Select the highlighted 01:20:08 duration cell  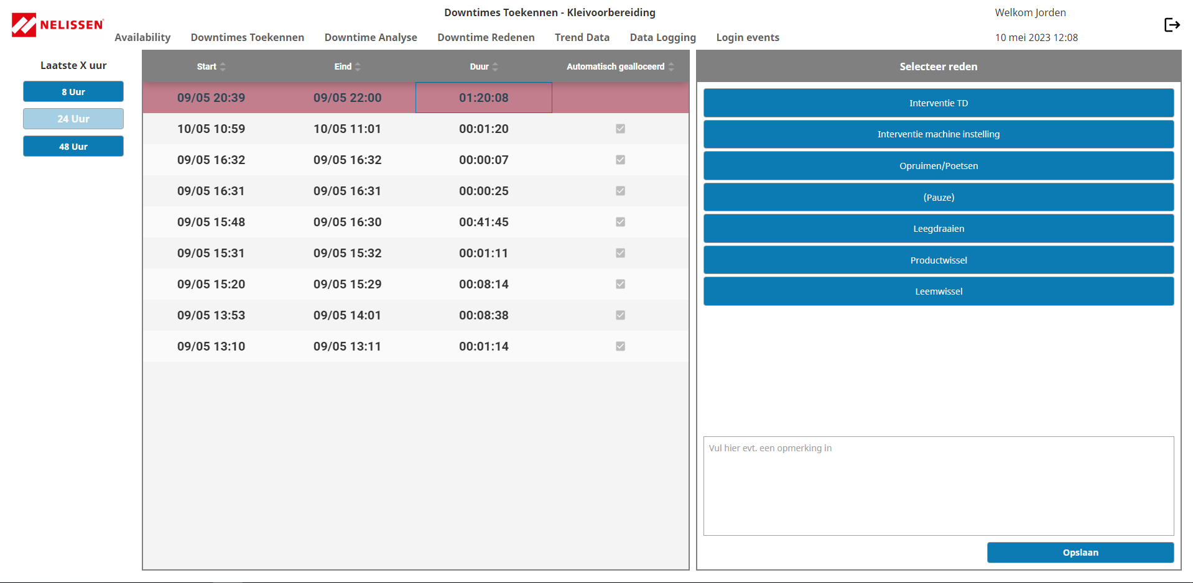483,98
